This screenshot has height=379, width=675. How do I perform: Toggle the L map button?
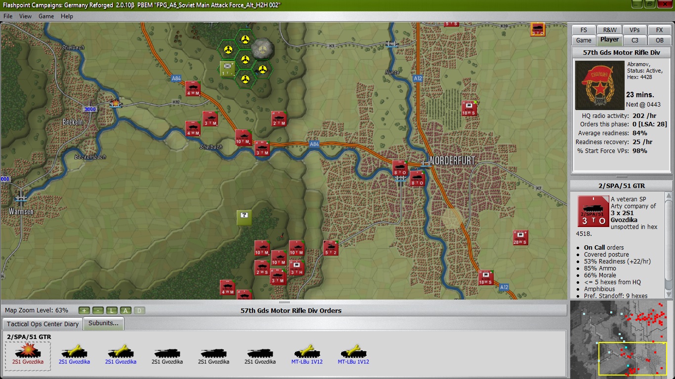coord(112,310)
